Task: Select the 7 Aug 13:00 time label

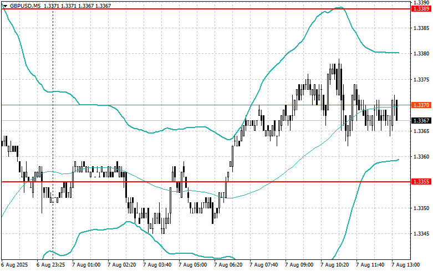Action: [406, 265]
